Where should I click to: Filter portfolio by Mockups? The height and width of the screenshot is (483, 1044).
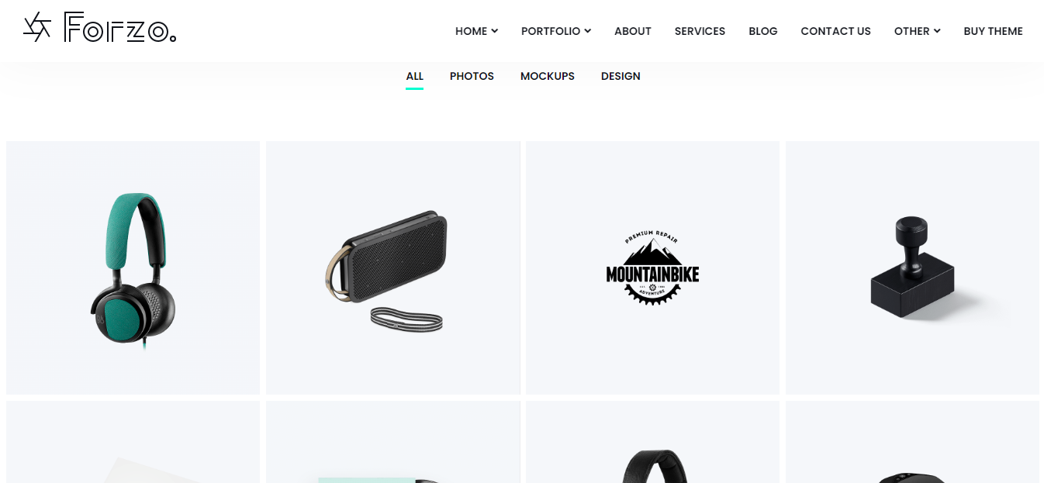point(548,76)
